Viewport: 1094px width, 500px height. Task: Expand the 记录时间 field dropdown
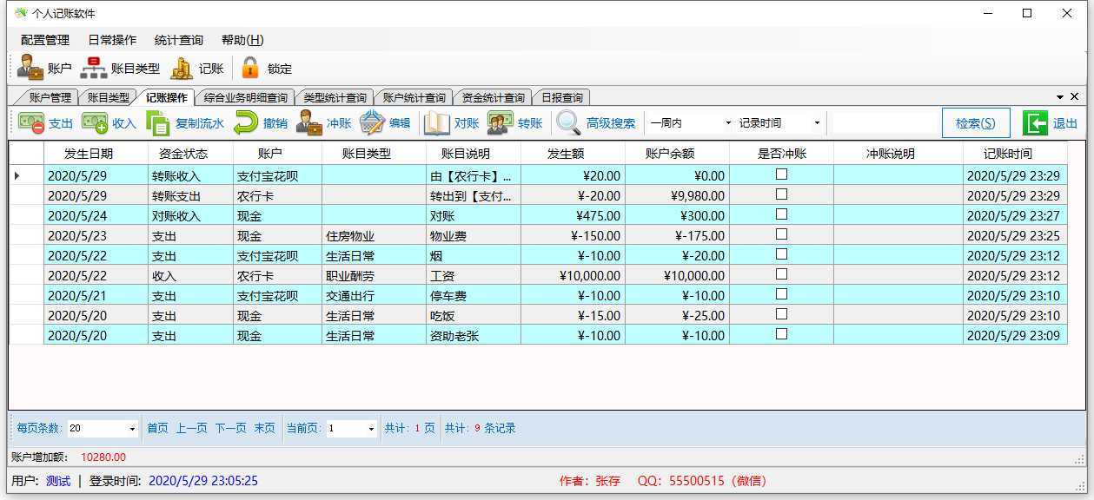tap(817, 123)
